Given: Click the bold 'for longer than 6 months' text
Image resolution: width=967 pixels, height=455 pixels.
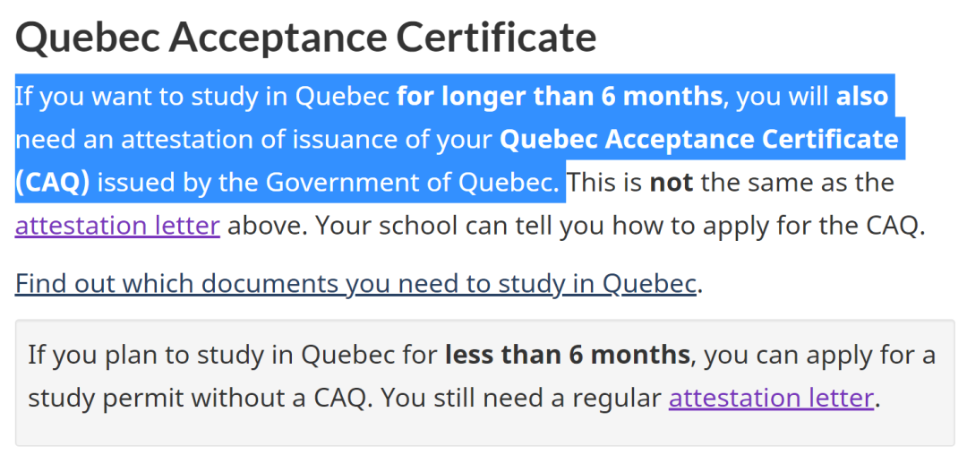Looking at the screenshot, I should tap(560, 96).
